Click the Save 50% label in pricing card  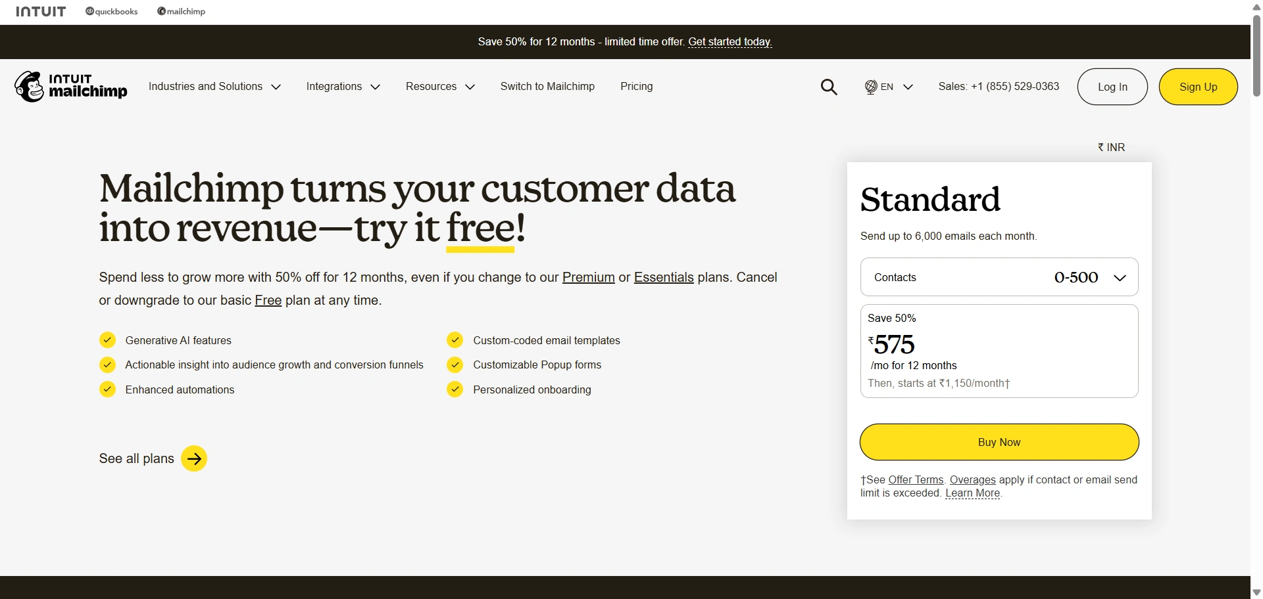892,318
